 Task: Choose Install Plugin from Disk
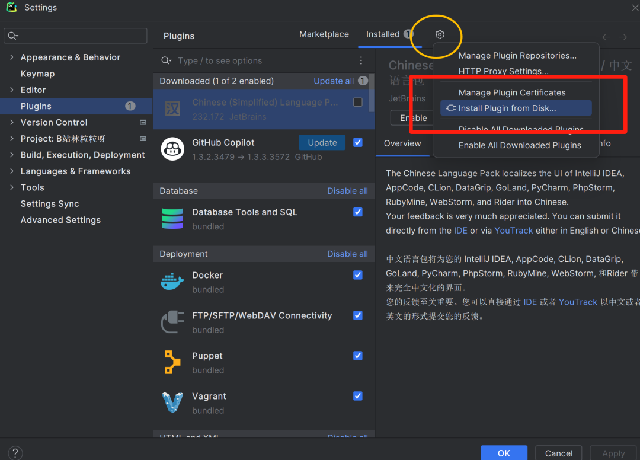click(x=516, y=108)
